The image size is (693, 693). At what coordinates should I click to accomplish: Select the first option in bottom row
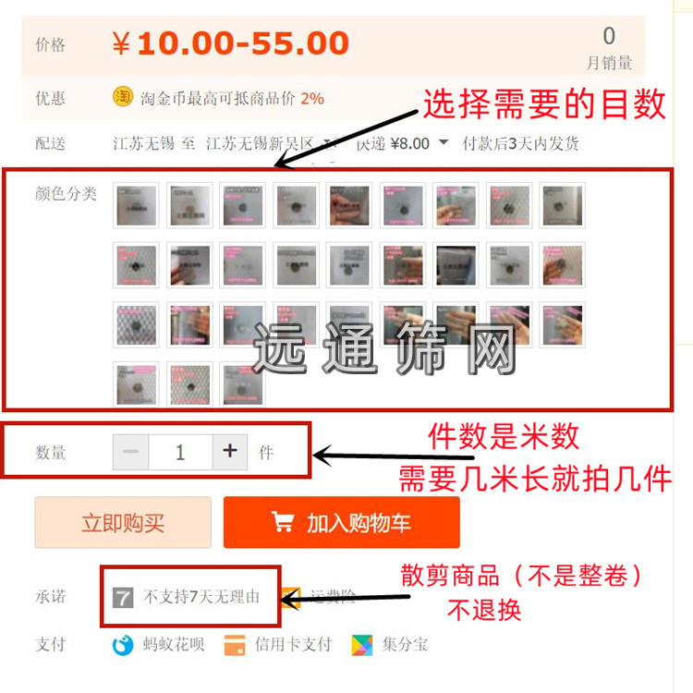[136, 384]
